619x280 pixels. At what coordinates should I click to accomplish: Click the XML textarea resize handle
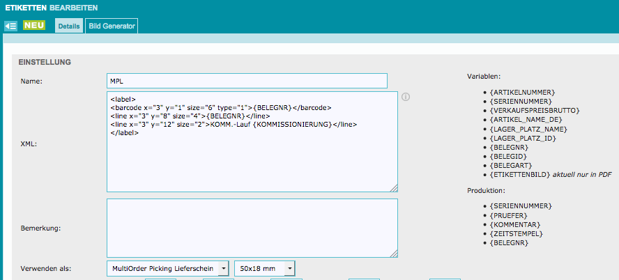(x=394, y=187)
